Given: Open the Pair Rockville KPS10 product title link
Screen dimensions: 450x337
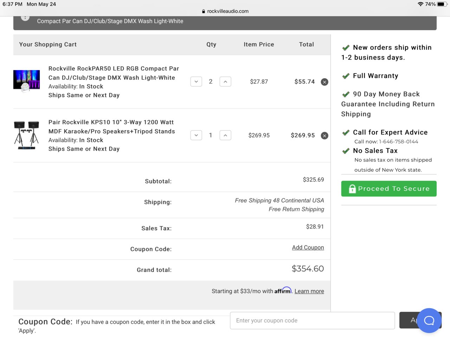Looking at the screenshot, I should tap(111, 127).
